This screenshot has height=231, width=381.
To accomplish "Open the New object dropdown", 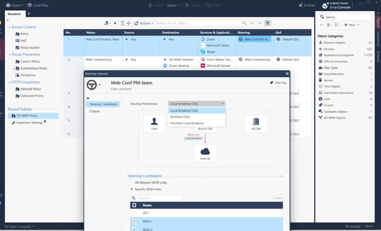I will click(351, 25).
